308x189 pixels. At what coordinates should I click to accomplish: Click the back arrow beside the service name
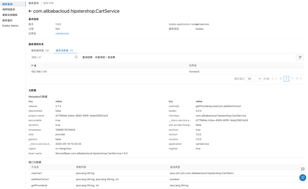[x=30, y=11]
